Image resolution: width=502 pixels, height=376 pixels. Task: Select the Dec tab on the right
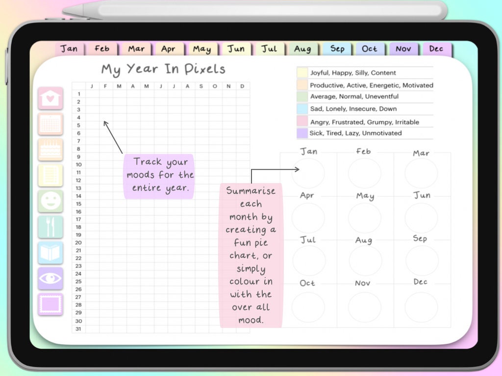[x=436, y=48]
